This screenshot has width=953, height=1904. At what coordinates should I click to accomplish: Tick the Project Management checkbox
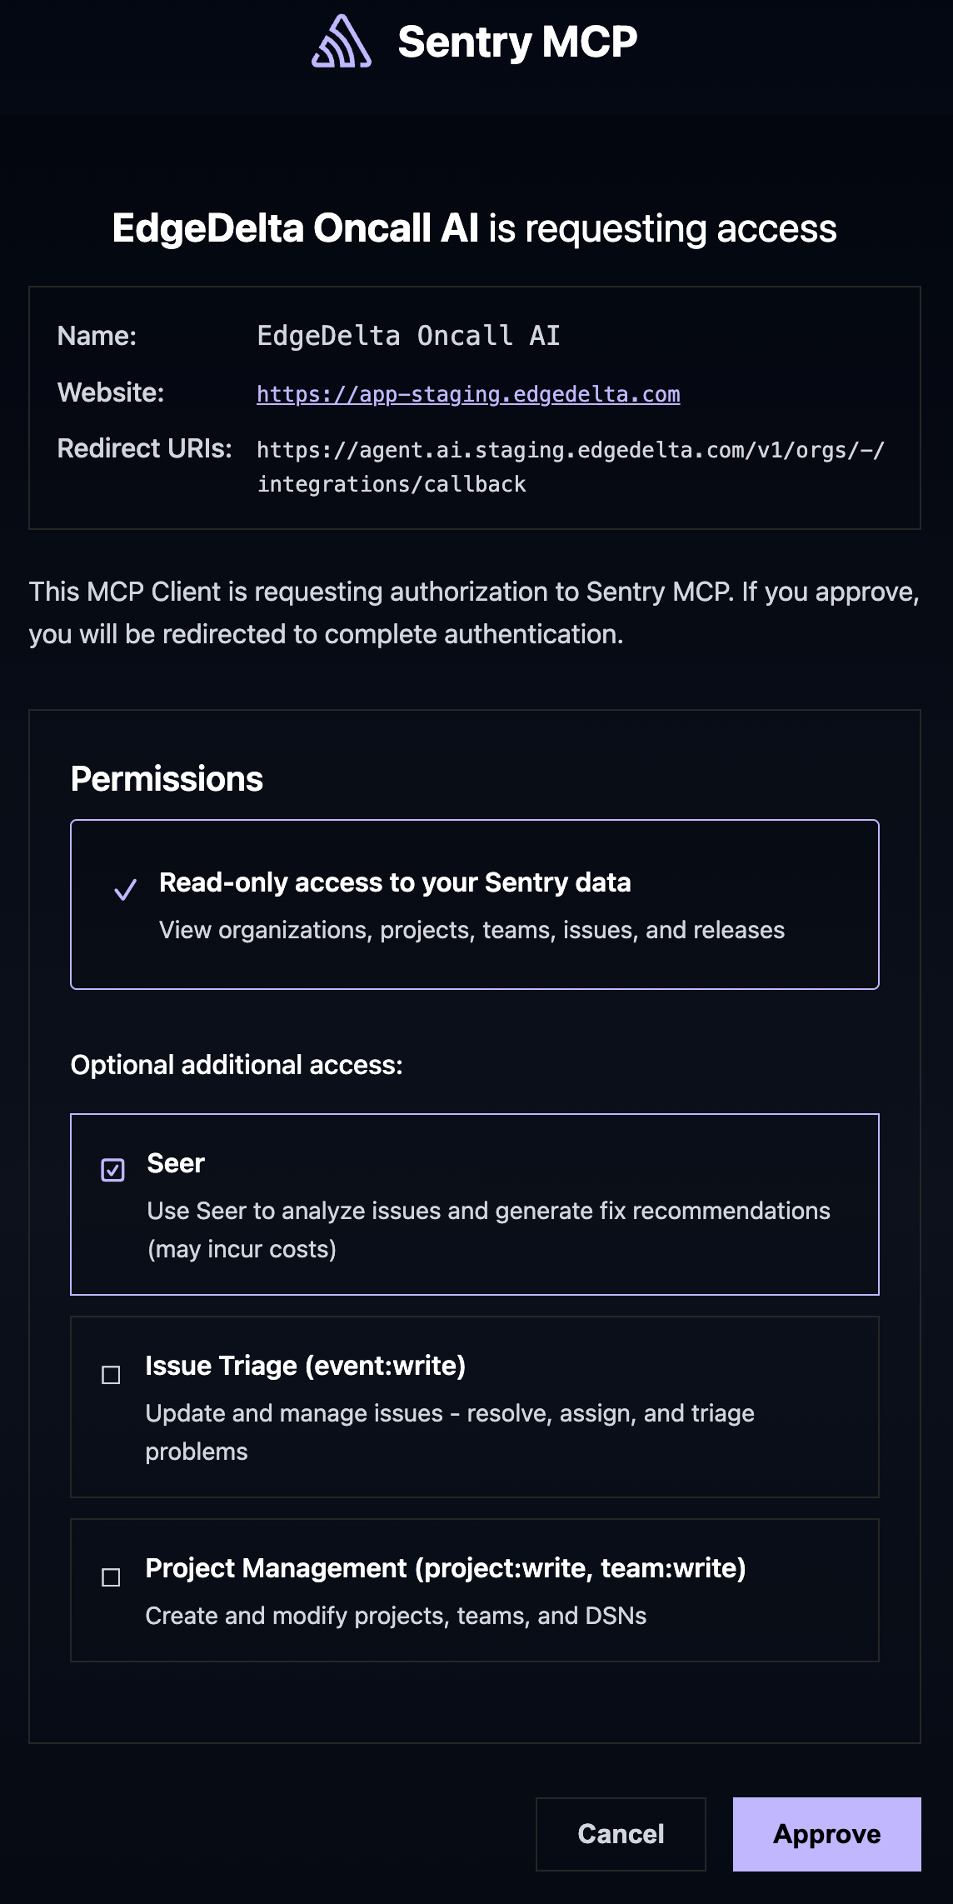[x=111, y=1577]
